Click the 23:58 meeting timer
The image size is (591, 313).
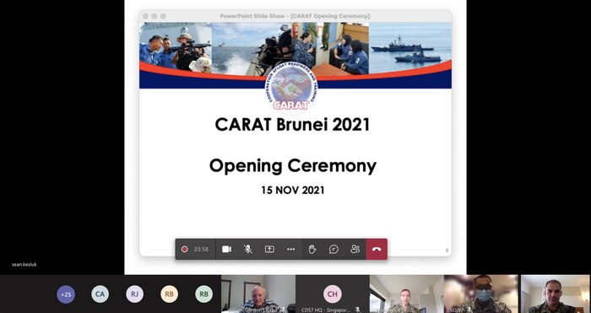tap(201, 250)
